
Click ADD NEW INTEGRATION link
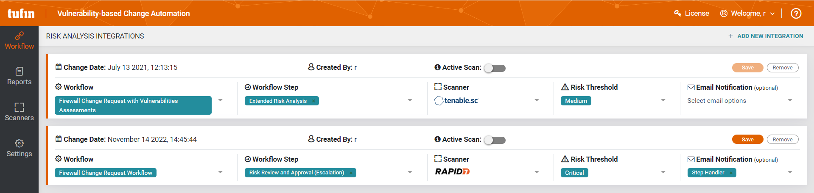tap(766, 36)
